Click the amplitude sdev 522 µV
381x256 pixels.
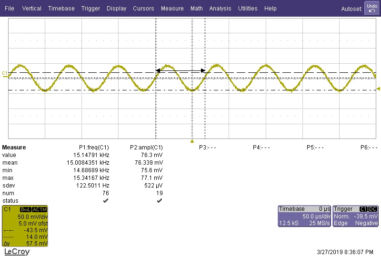[x=153, y=186]
